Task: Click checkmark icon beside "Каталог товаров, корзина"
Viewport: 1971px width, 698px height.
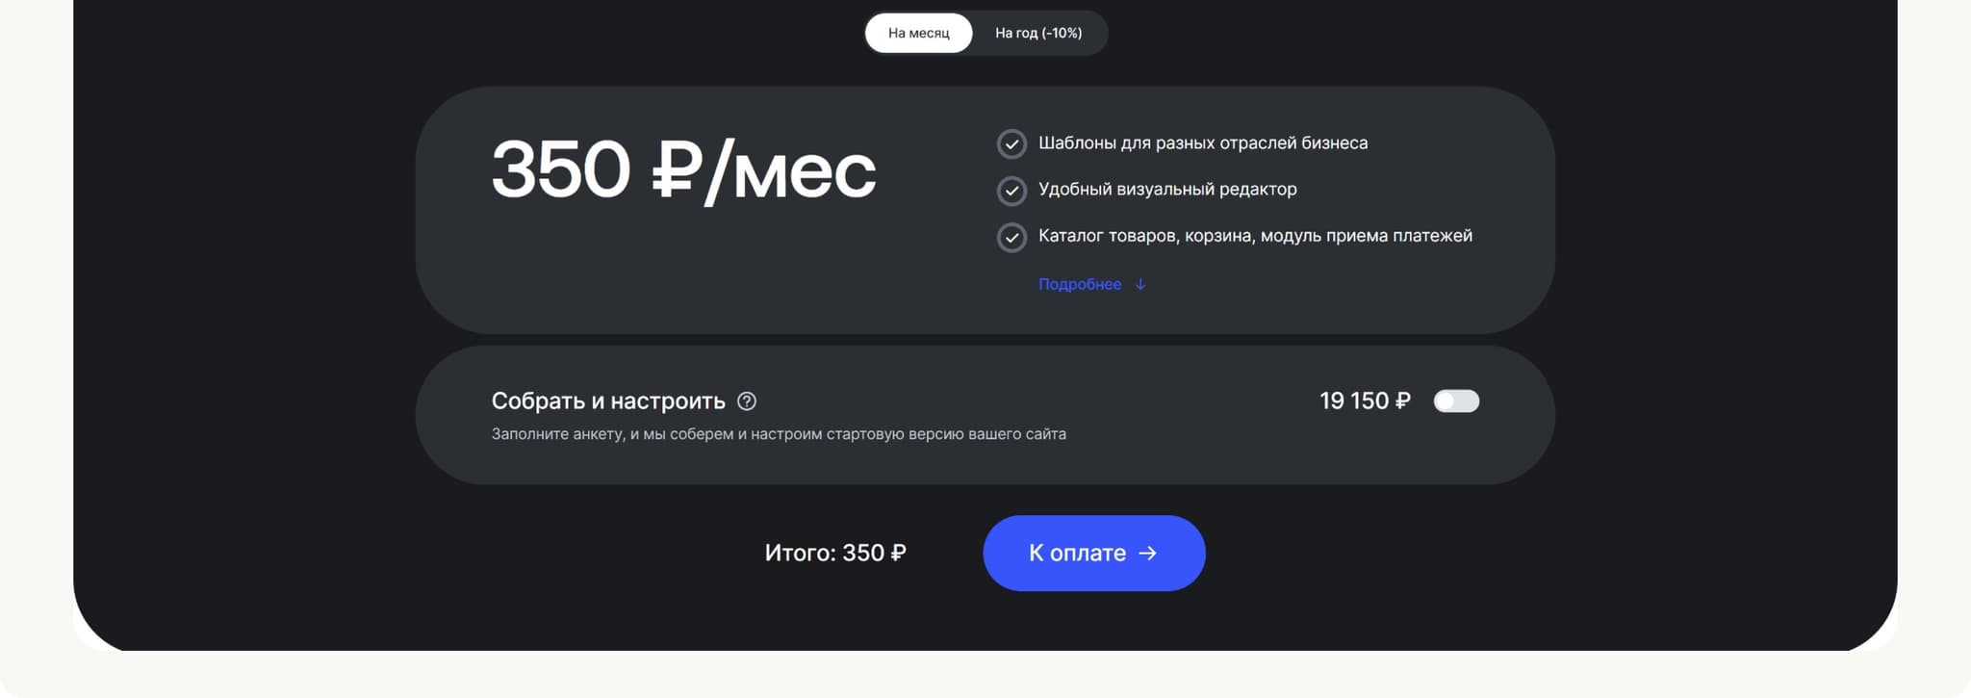Action: pyautogui.click(x=1011, y=237)
